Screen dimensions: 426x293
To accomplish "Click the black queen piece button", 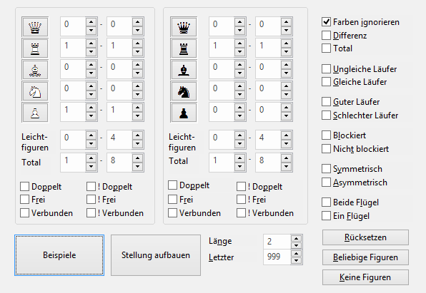I will coord(184,27).
